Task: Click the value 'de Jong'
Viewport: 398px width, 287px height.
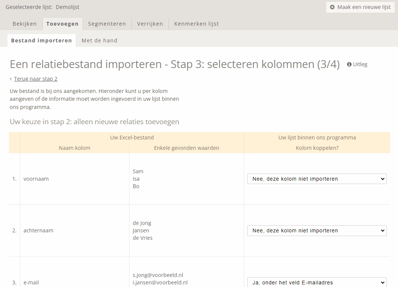Action: point(142,223)
